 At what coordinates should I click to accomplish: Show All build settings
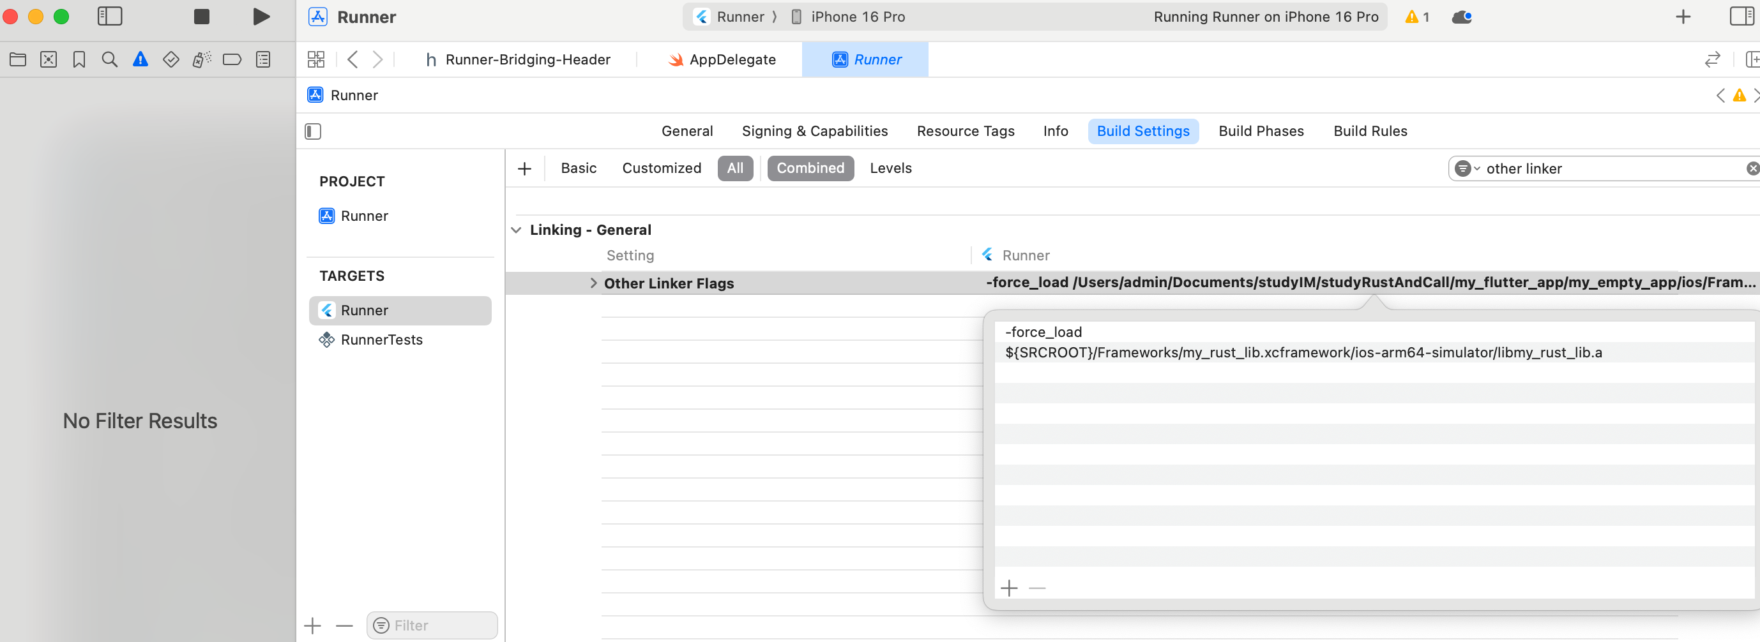point(735,168)
